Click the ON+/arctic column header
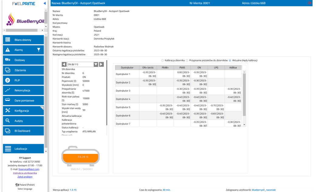 coord(148,67)
